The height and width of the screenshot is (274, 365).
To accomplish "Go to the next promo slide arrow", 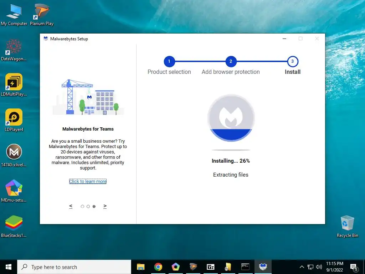I will (105, 206).
